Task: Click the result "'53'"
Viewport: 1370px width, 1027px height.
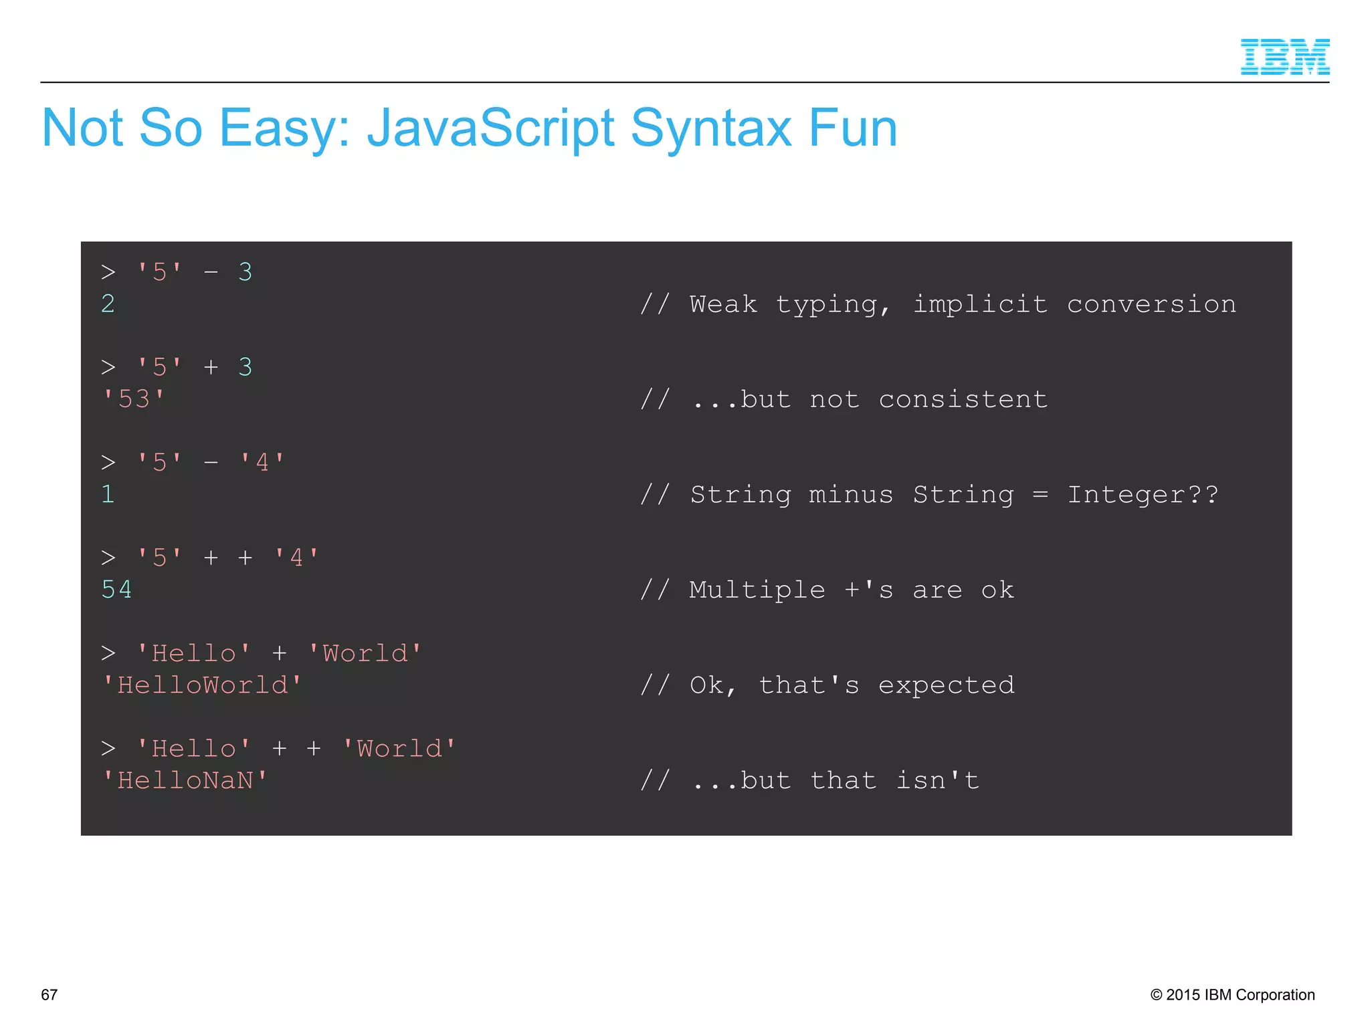Action: (x=134, y=399)
